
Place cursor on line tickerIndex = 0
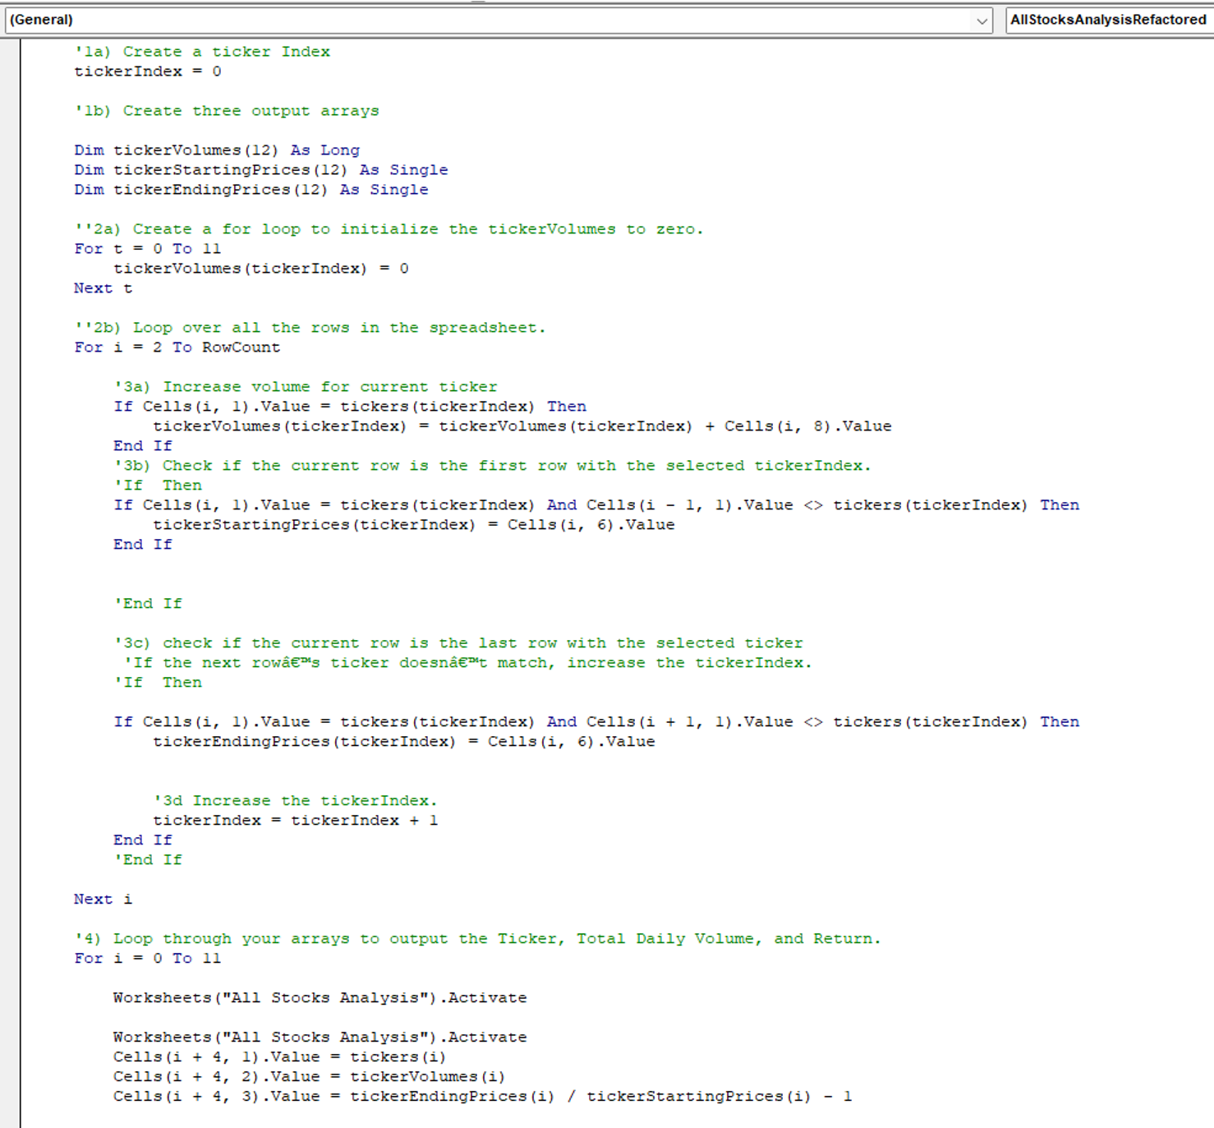(148, 71)
